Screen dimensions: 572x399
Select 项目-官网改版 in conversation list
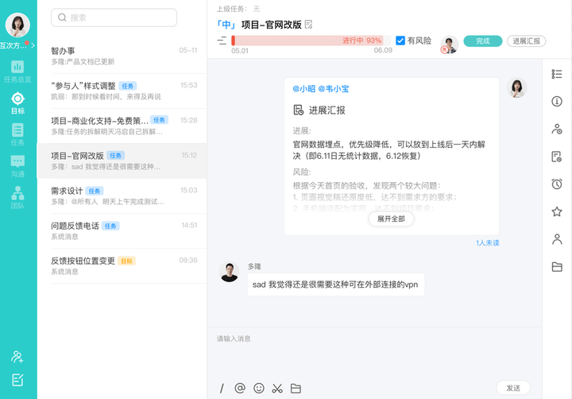[x=122, y=161]
